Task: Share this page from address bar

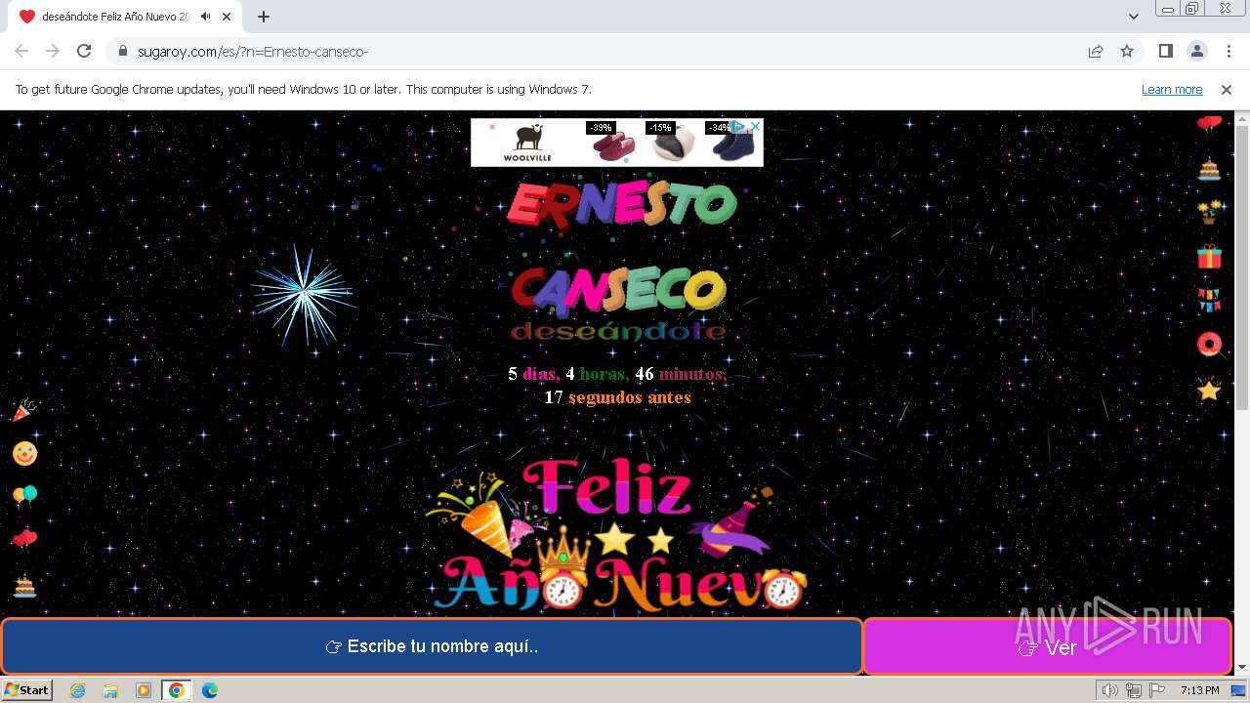Action: tap(1096, 51)
